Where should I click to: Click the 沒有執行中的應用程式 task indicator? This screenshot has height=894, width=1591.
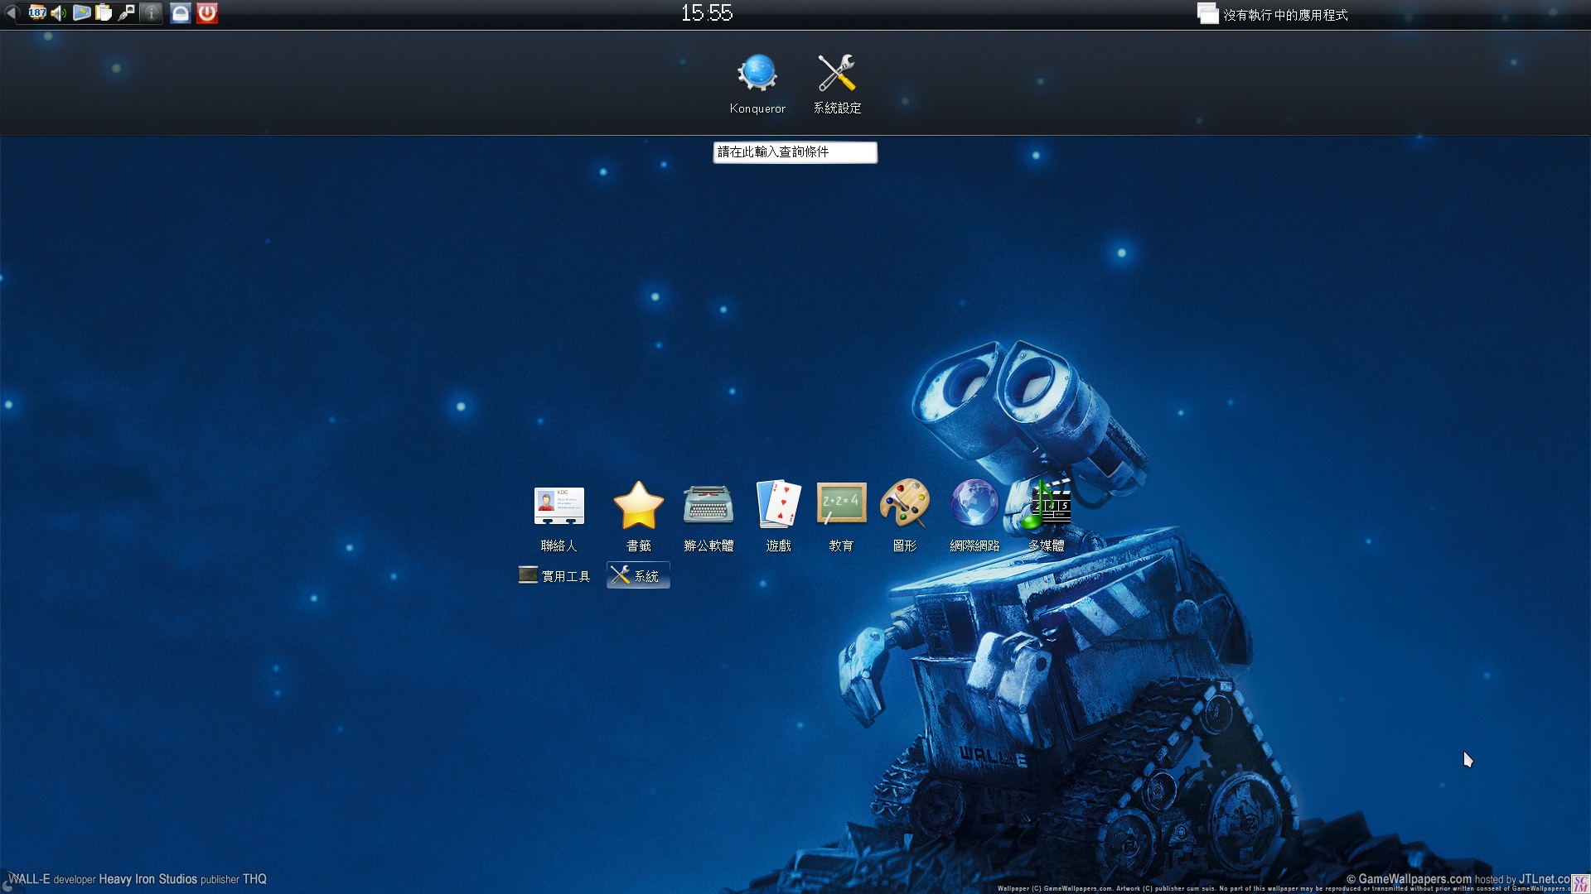coord(1273,14)
